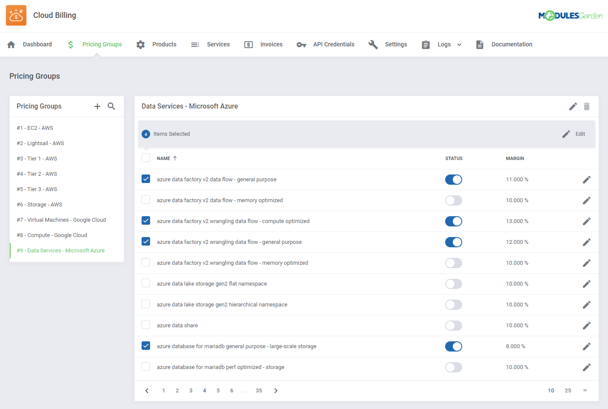
Task: Open the Documentation tab
Action: [x=504, y=45]
